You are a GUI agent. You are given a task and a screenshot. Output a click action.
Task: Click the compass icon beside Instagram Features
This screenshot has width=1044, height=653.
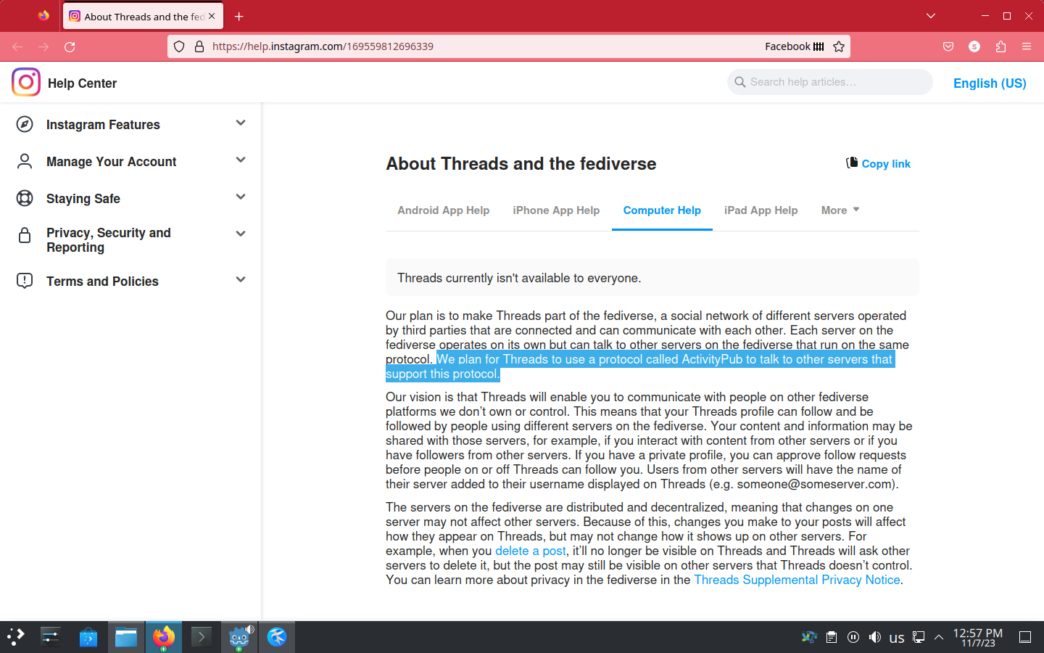[25, 124]
